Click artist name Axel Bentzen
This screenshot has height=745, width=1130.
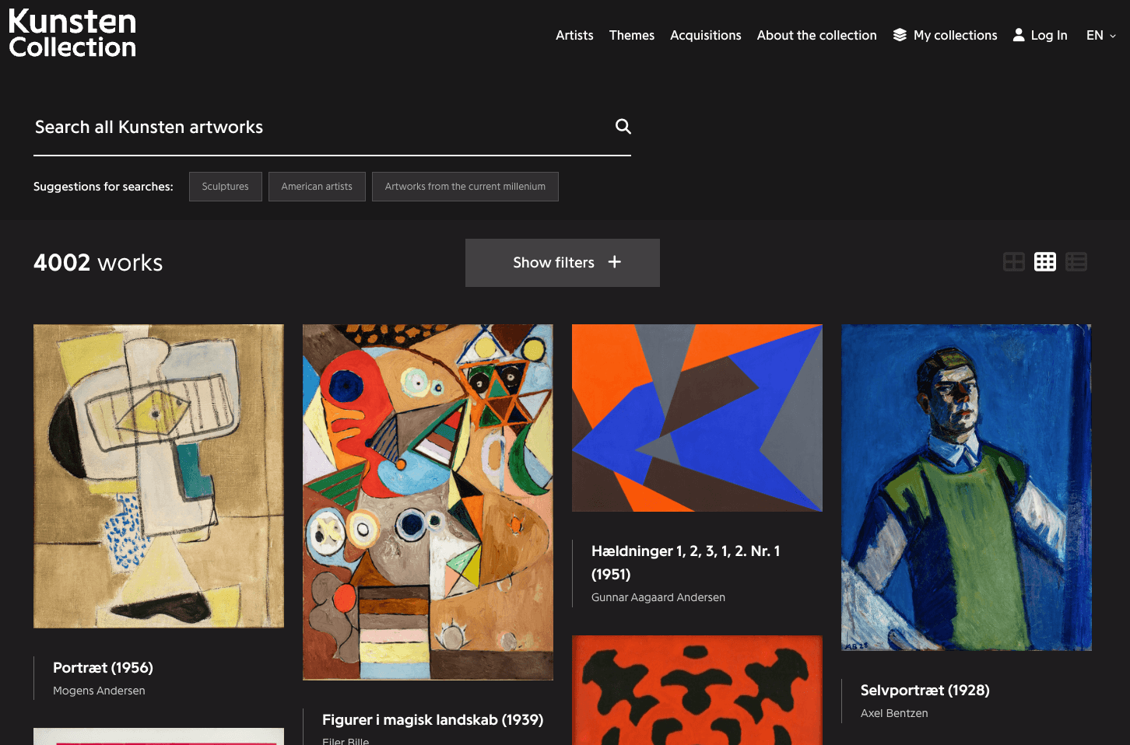pyautogui.click(x=894, y=713)
